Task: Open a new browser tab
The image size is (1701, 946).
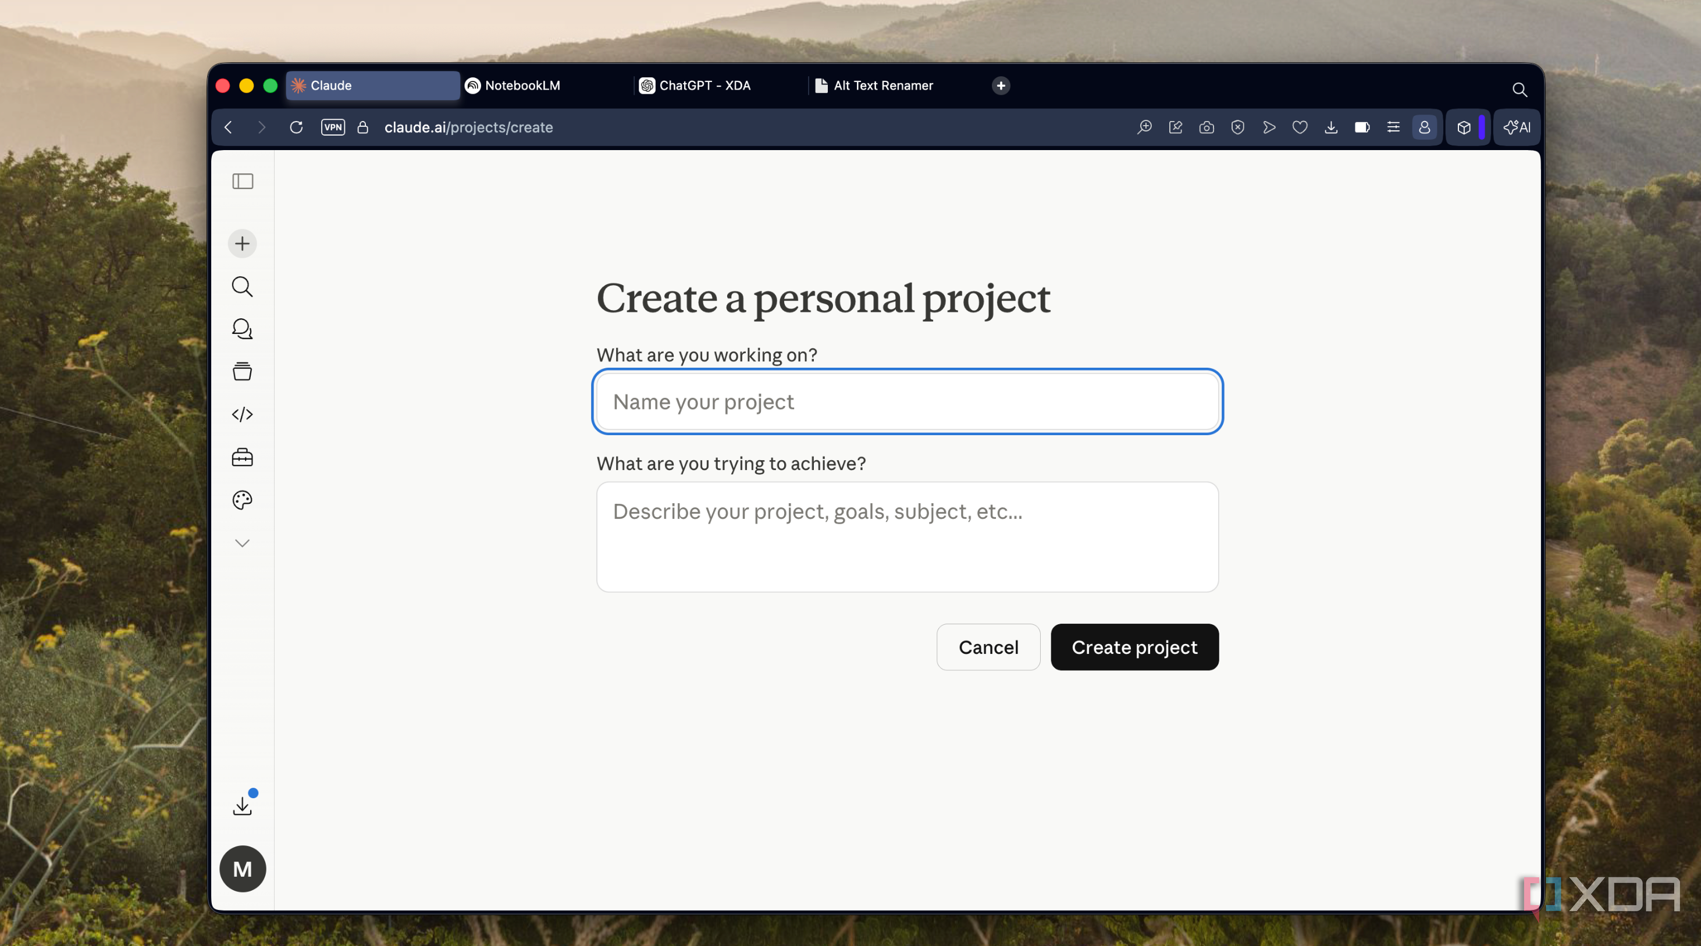Action: click(1001, 85)
